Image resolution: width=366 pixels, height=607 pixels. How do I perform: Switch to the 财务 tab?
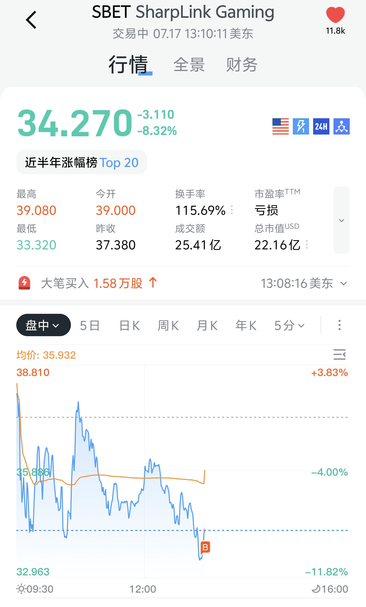coord(242,65)
